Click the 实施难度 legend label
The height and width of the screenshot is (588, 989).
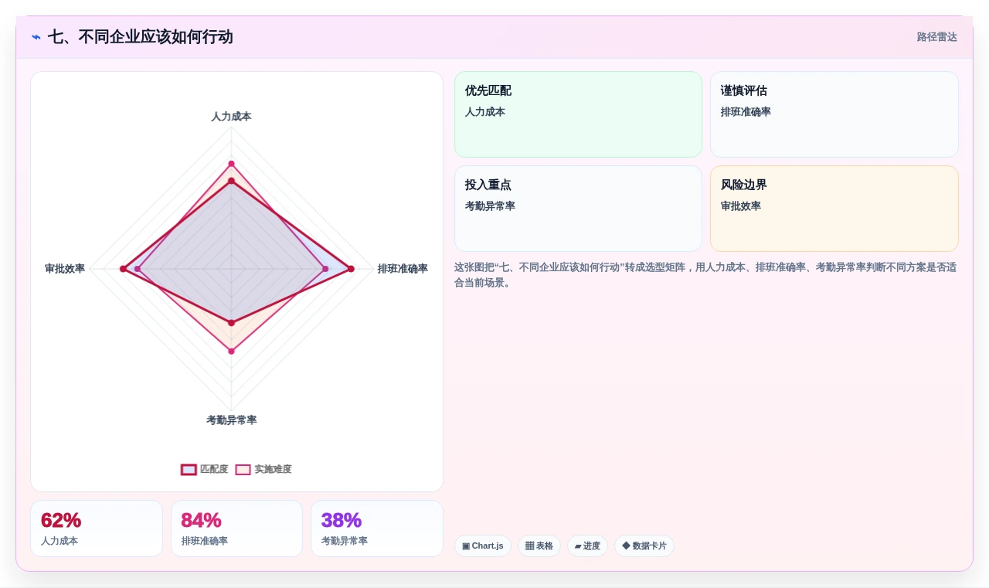tap(273, 469)
